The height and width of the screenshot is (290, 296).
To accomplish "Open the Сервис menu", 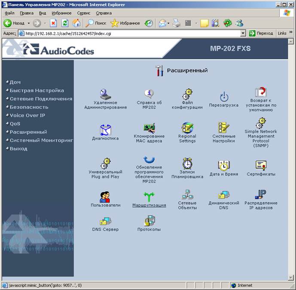I will click(84, 13).
